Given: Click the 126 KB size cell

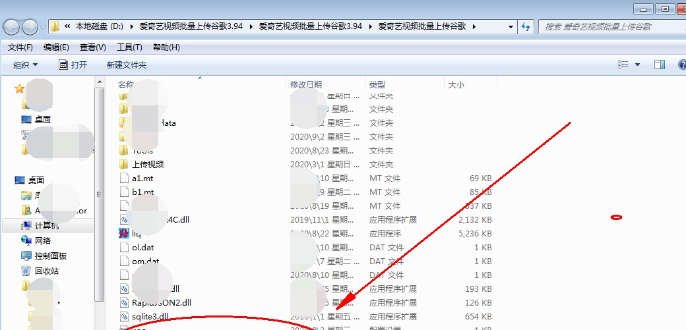Looking at the screenshot, I should click(478, 302).
